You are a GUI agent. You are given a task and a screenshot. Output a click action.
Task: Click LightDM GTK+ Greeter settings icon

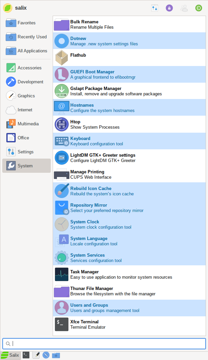coord(62,158)
